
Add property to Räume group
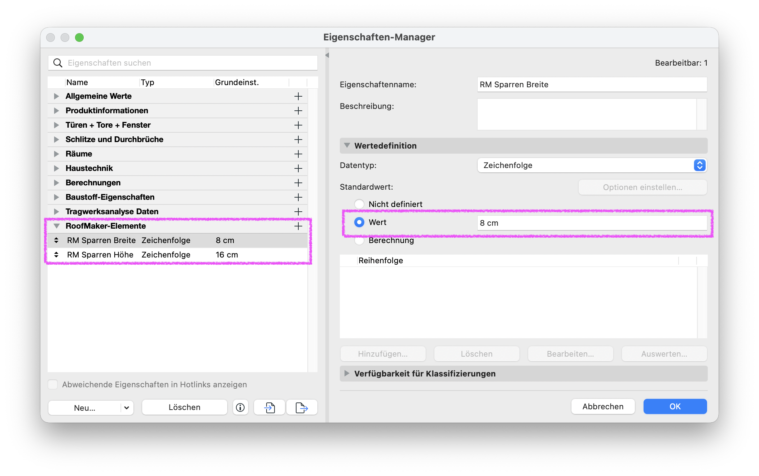click(298, 154)
